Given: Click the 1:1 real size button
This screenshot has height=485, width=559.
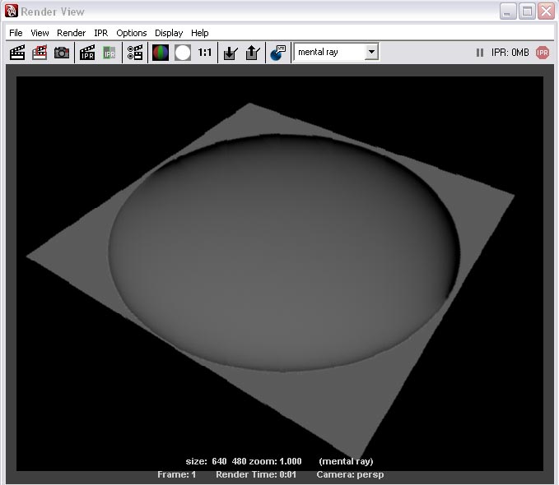Looking at the screenshot, I should click(205, 53).
